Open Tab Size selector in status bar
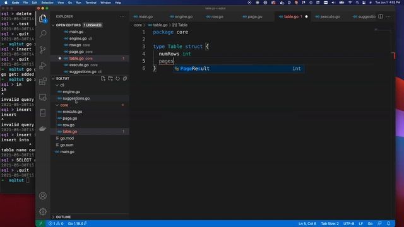404x227 pixels. point(330,224)
